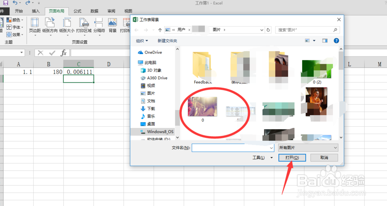Click cell C1 containing 0.006111
Screen dimensions: 387x206
click(x=79, y=72)
